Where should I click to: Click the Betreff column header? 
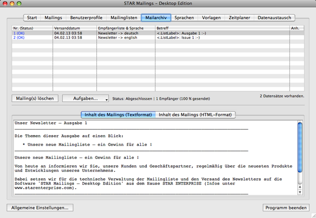click(x=222, y=28)
